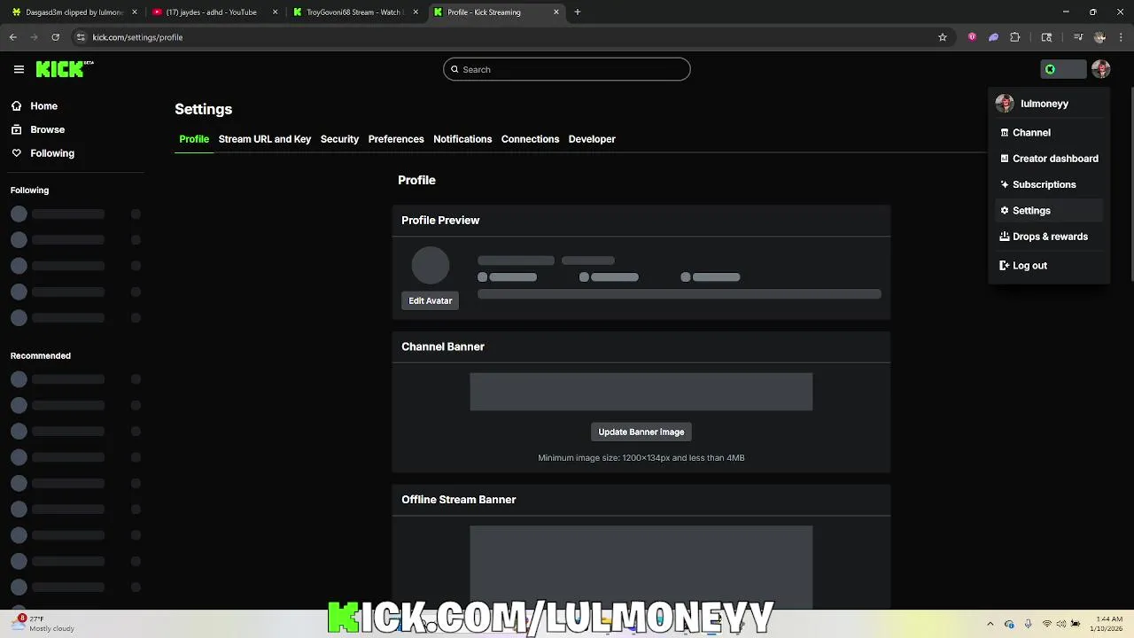Open the Connections settings tab
The image size is (1134, 638).
(x=530, y=139)
